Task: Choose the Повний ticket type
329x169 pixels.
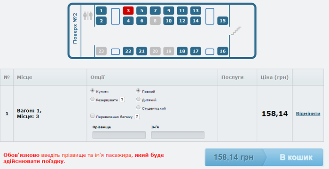Action: click(138, 91)
